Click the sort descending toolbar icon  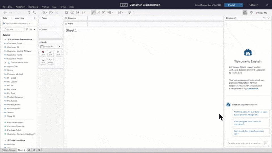point(77,12)
